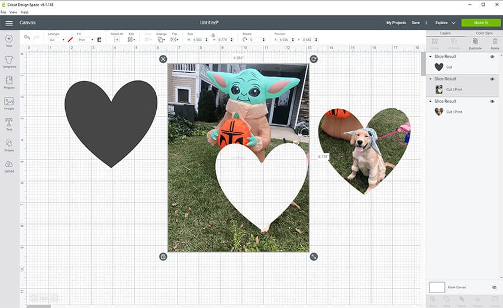Screen dimensions: 503x308
Task: Collapse the first Slice Result group
Action: 430,56
